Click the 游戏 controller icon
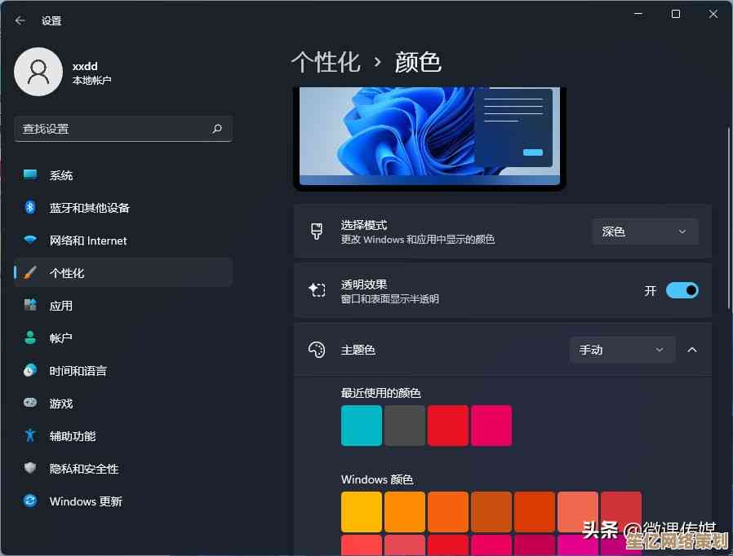The height and width of the screenshot is (556, 733). [x=30, y=404]
